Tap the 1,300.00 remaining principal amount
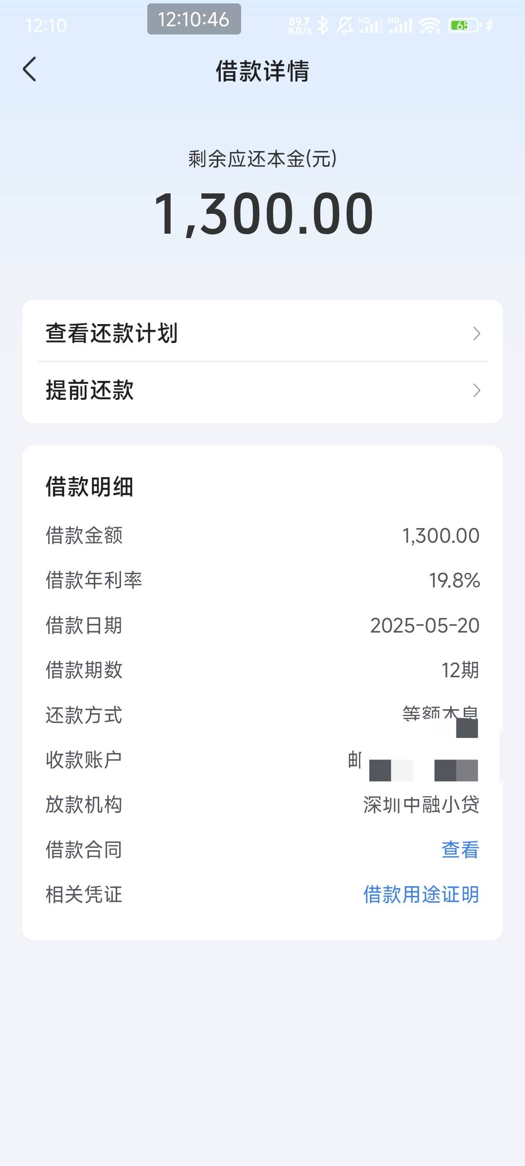Viewport: 525px width, 1166px height. point(263,214)
